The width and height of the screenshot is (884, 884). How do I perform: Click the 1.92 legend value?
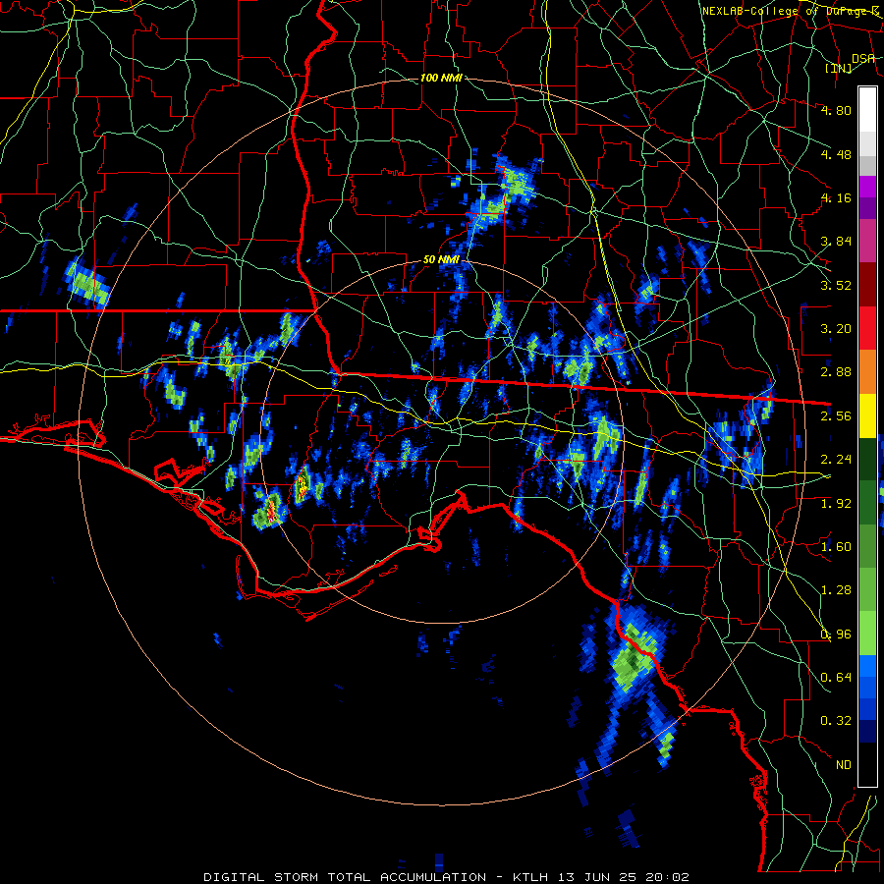point(836,503)
